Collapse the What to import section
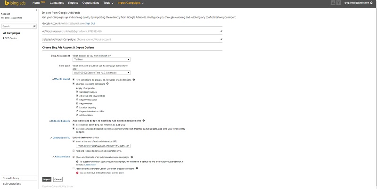Image resolution: width=377 pixels, height=189 pixels. (61, 79)
